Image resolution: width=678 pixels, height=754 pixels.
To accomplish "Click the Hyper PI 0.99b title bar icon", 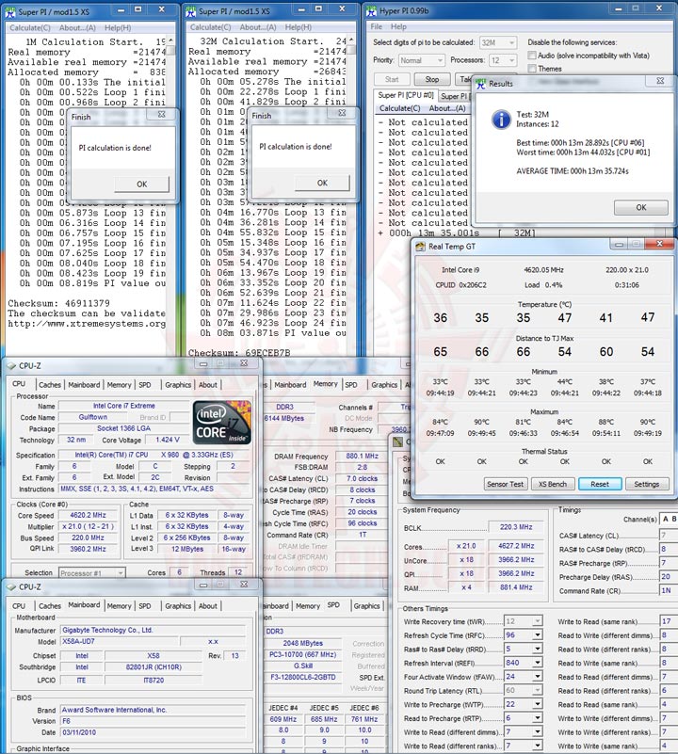I will 371,11.
